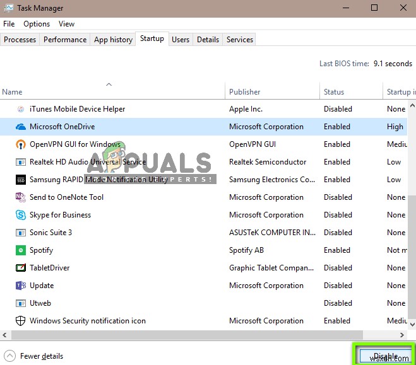Viewport: 416px width, 365px height.
Task: Select the Send to OneNote Tool text
Action: [x=66, y=197]
